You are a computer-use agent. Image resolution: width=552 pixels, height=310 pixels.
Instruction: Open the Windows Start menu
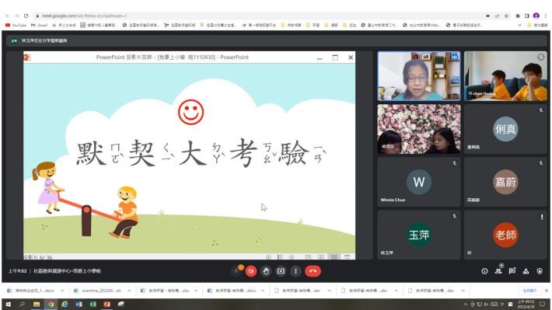coord(8,304)
